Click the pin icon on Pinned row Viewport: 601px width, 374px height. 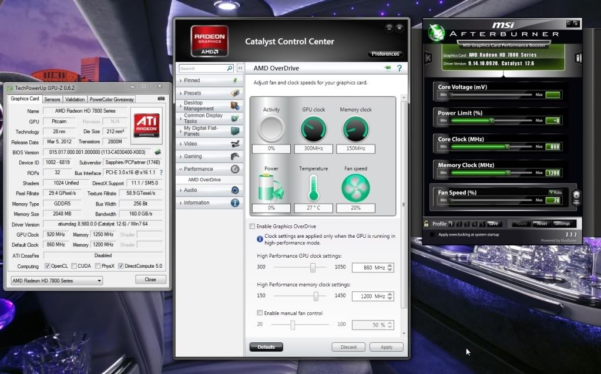(236, 80)
